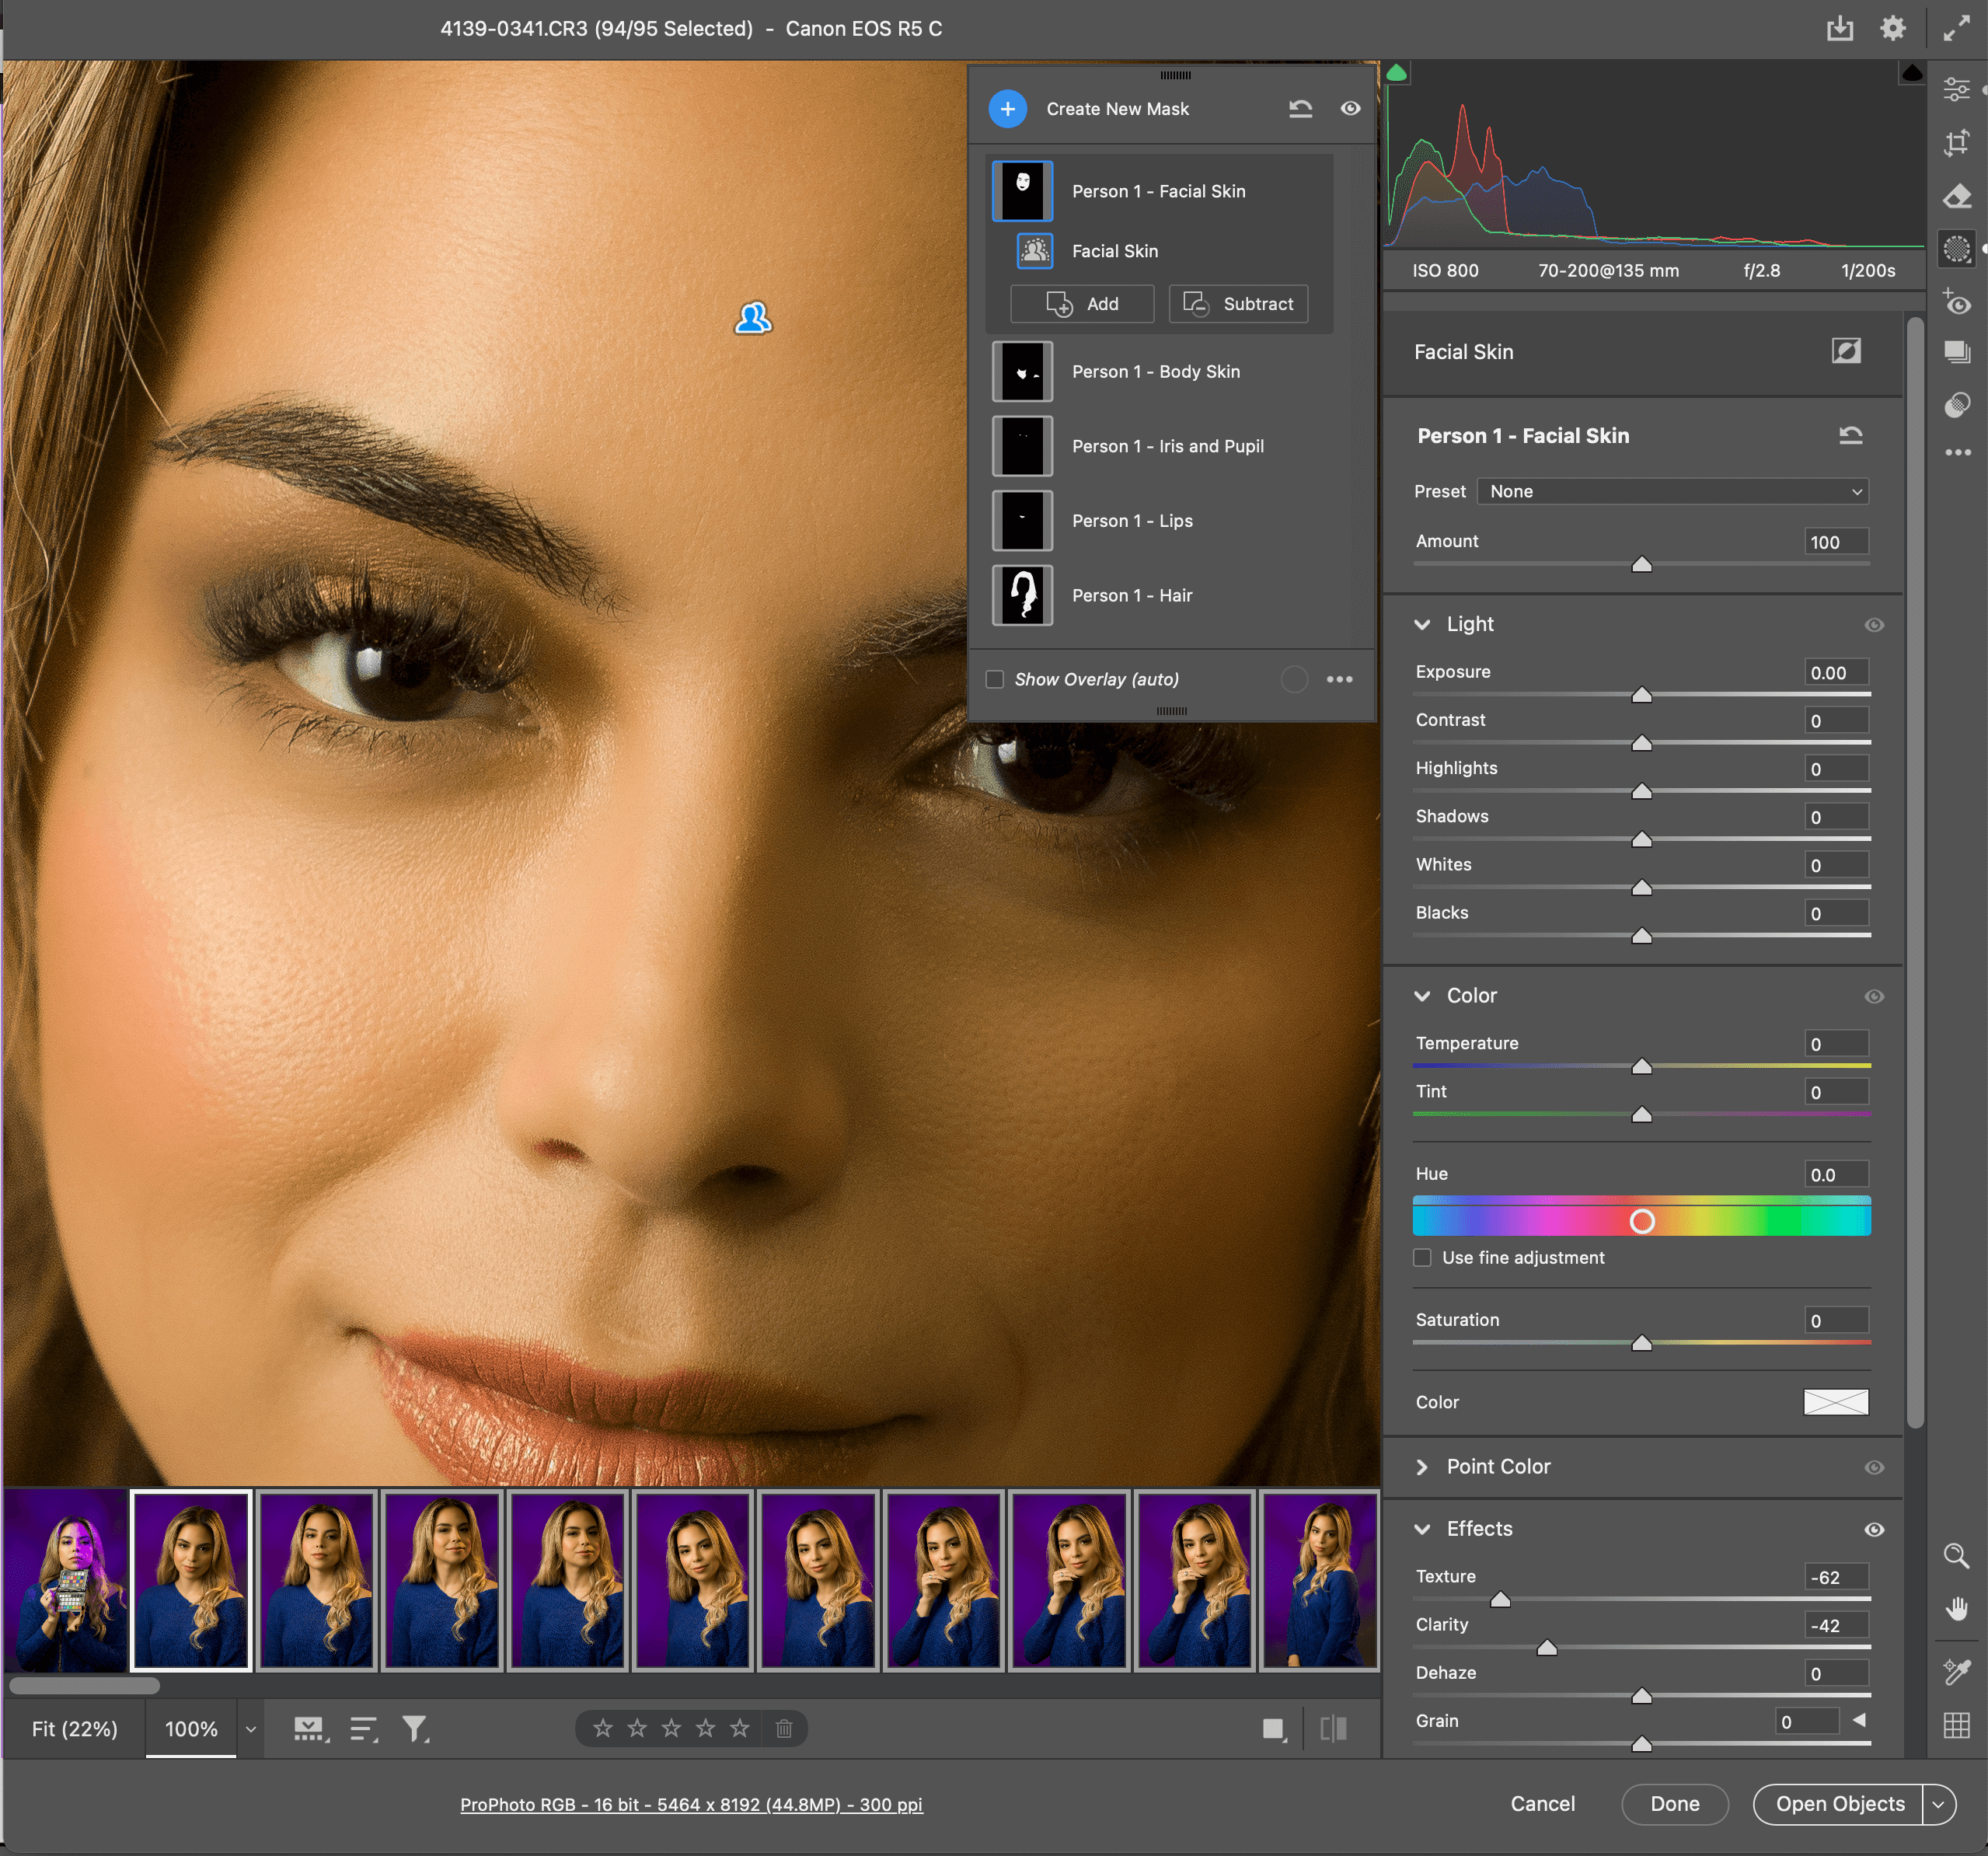Click the Save image download icon
The height and width of the screenshot is (1856, 1988).
pos(1839,28)
